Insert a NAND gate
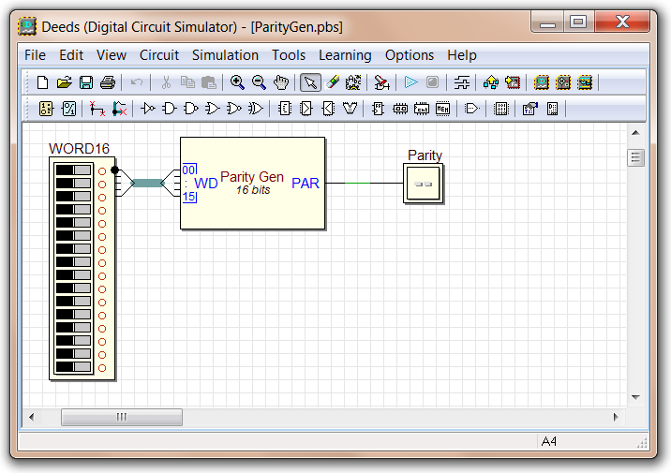 [191, 109]
